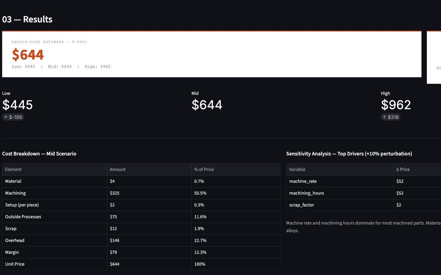
Task: Click the $318 delta badge under High
Action: pyautogui.click(x=391, y=117)
